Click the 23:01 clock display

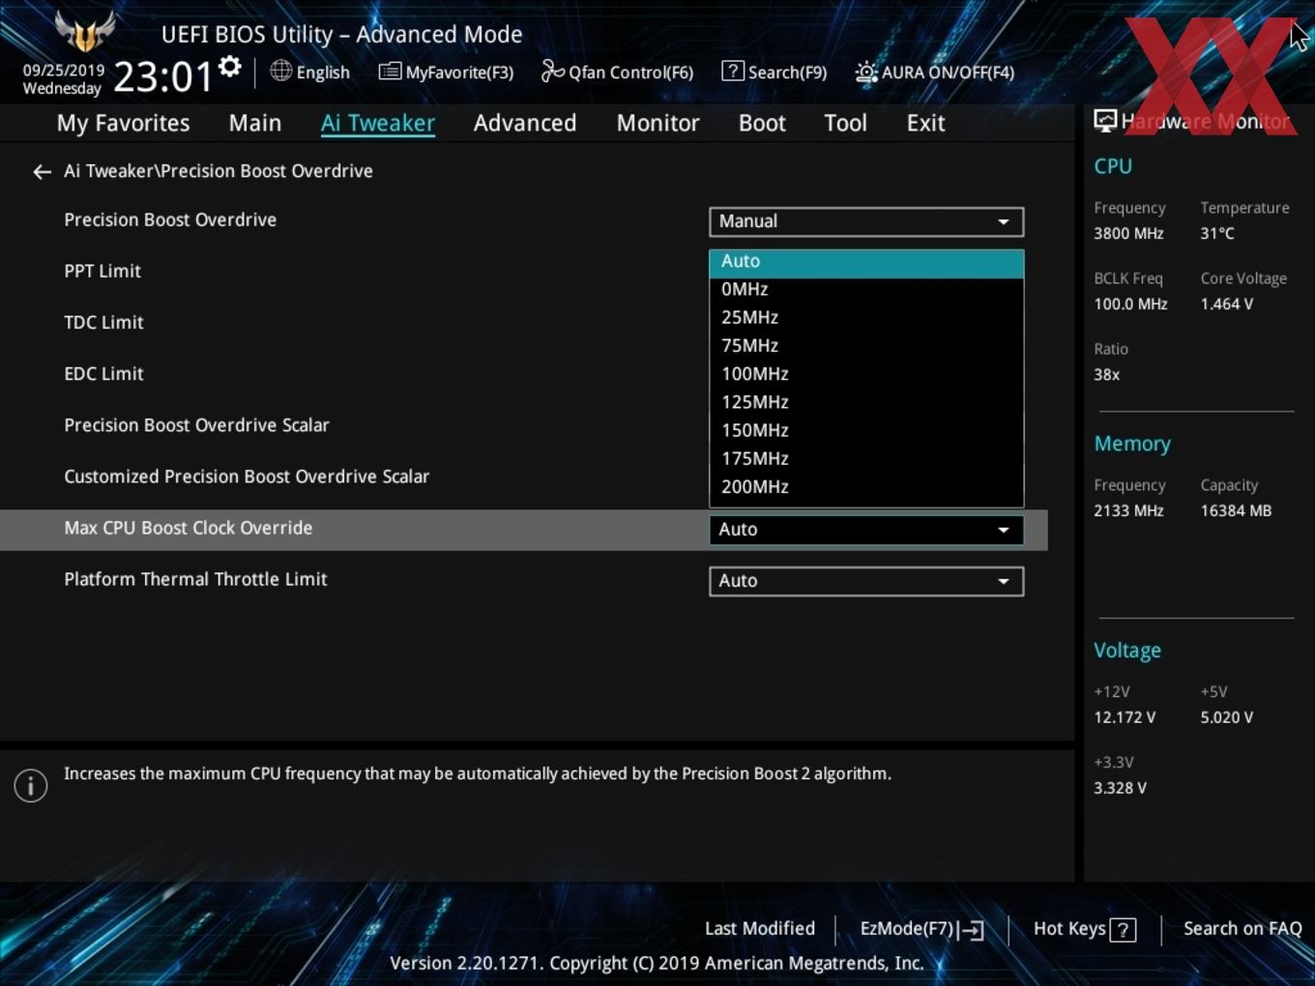[x=162, y=76]
